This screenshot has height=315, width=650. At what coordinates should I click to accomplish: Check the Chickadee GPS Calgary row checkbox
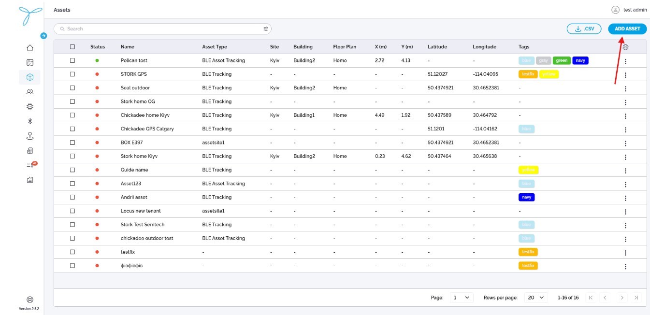[x=72, y=129]
